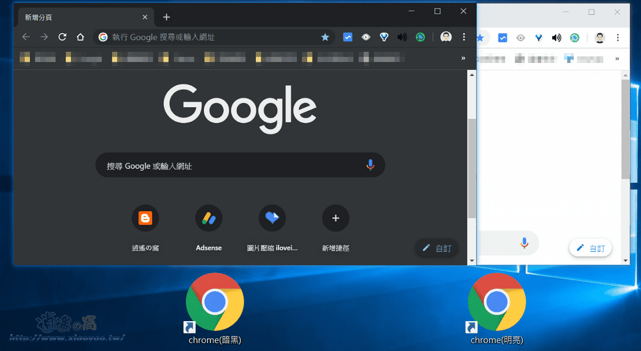Open the speaker extension in light Chrome
Image resolution: width=641 pixels, height=351 pixels.
click(557, 38)
